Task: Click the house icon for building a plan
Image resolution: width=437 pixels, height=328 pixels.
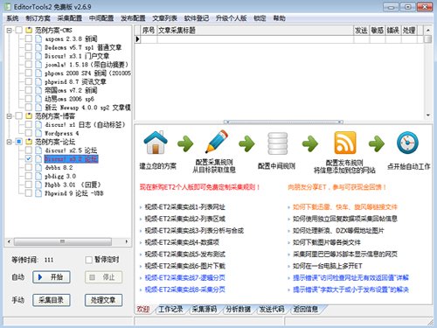Action: [x=156, y=143]
